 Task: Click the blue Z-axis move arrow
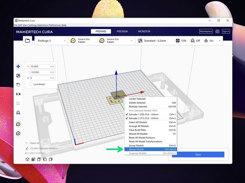point(116,73)
